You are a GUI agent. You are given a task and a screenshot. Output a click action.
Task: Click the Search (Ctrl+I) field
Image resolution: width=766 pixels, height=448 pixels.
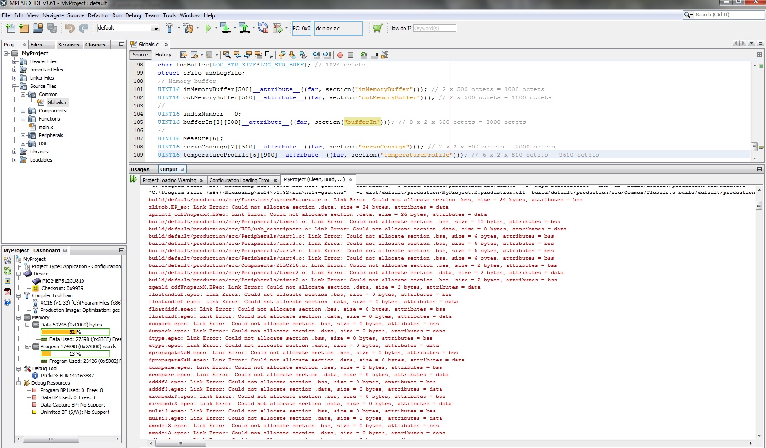(729, 15)
